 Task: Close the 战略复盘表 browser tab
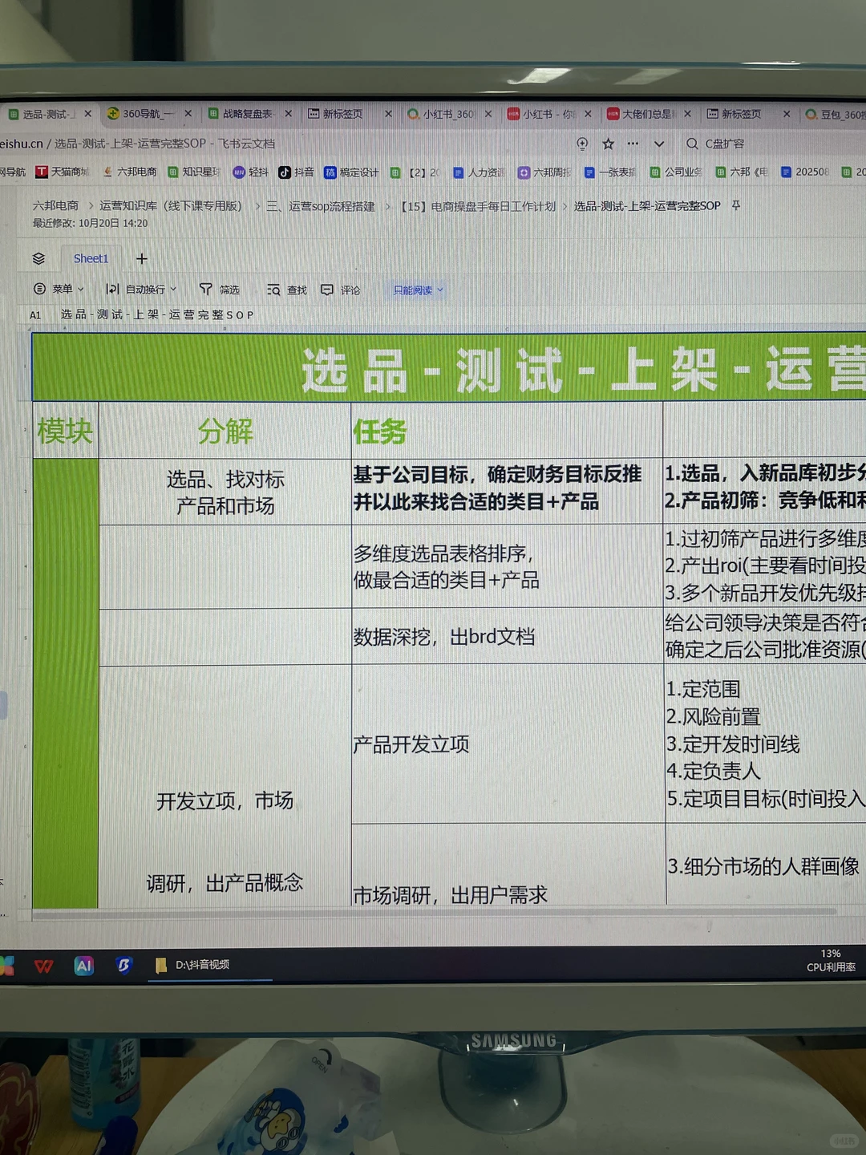289,114
